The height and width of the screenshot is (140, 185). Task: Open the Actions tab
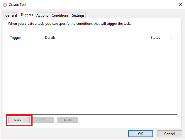pos(42,15)
